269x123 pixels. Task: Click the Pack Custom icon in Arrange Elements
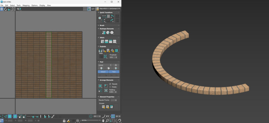click(100, 86)
